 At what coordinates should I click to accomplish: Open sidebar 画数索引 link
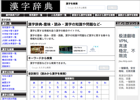click(x=6, y=66)
